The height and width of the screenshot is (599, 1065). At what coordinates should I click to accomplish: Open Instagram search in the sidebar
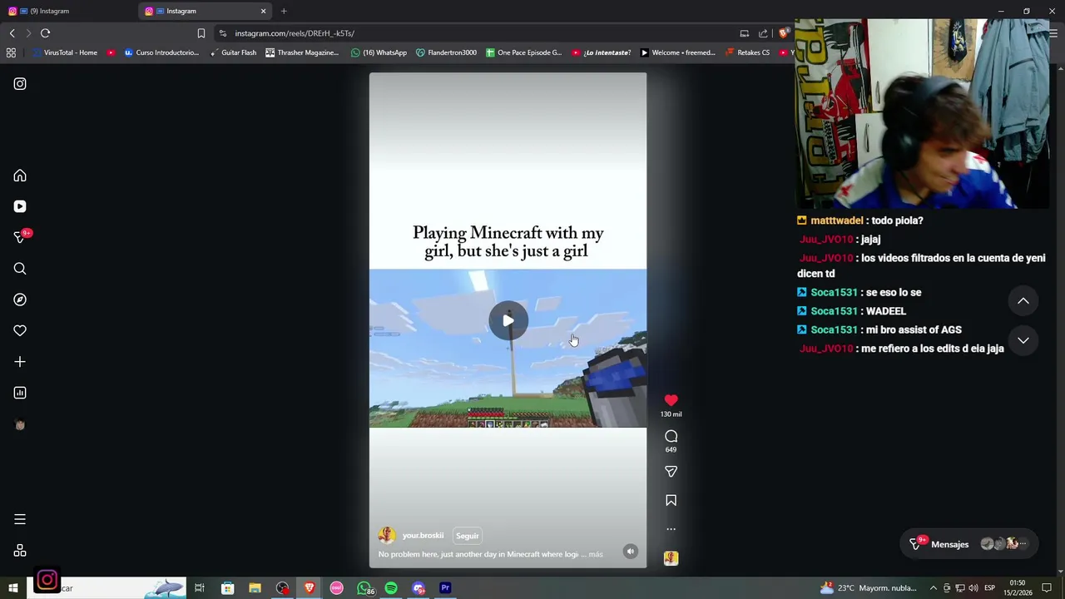[x=20, y=269]
